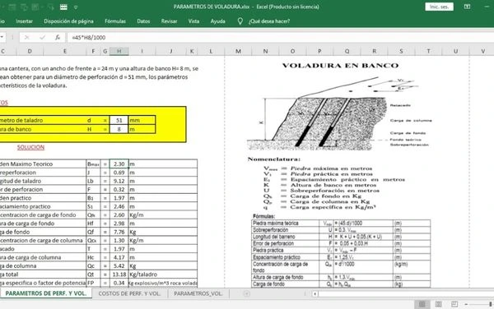Click the touch/mouse mode icon in quick access toolbar
The width and height of the screenshot is (494, 309).
pos(63,7)
